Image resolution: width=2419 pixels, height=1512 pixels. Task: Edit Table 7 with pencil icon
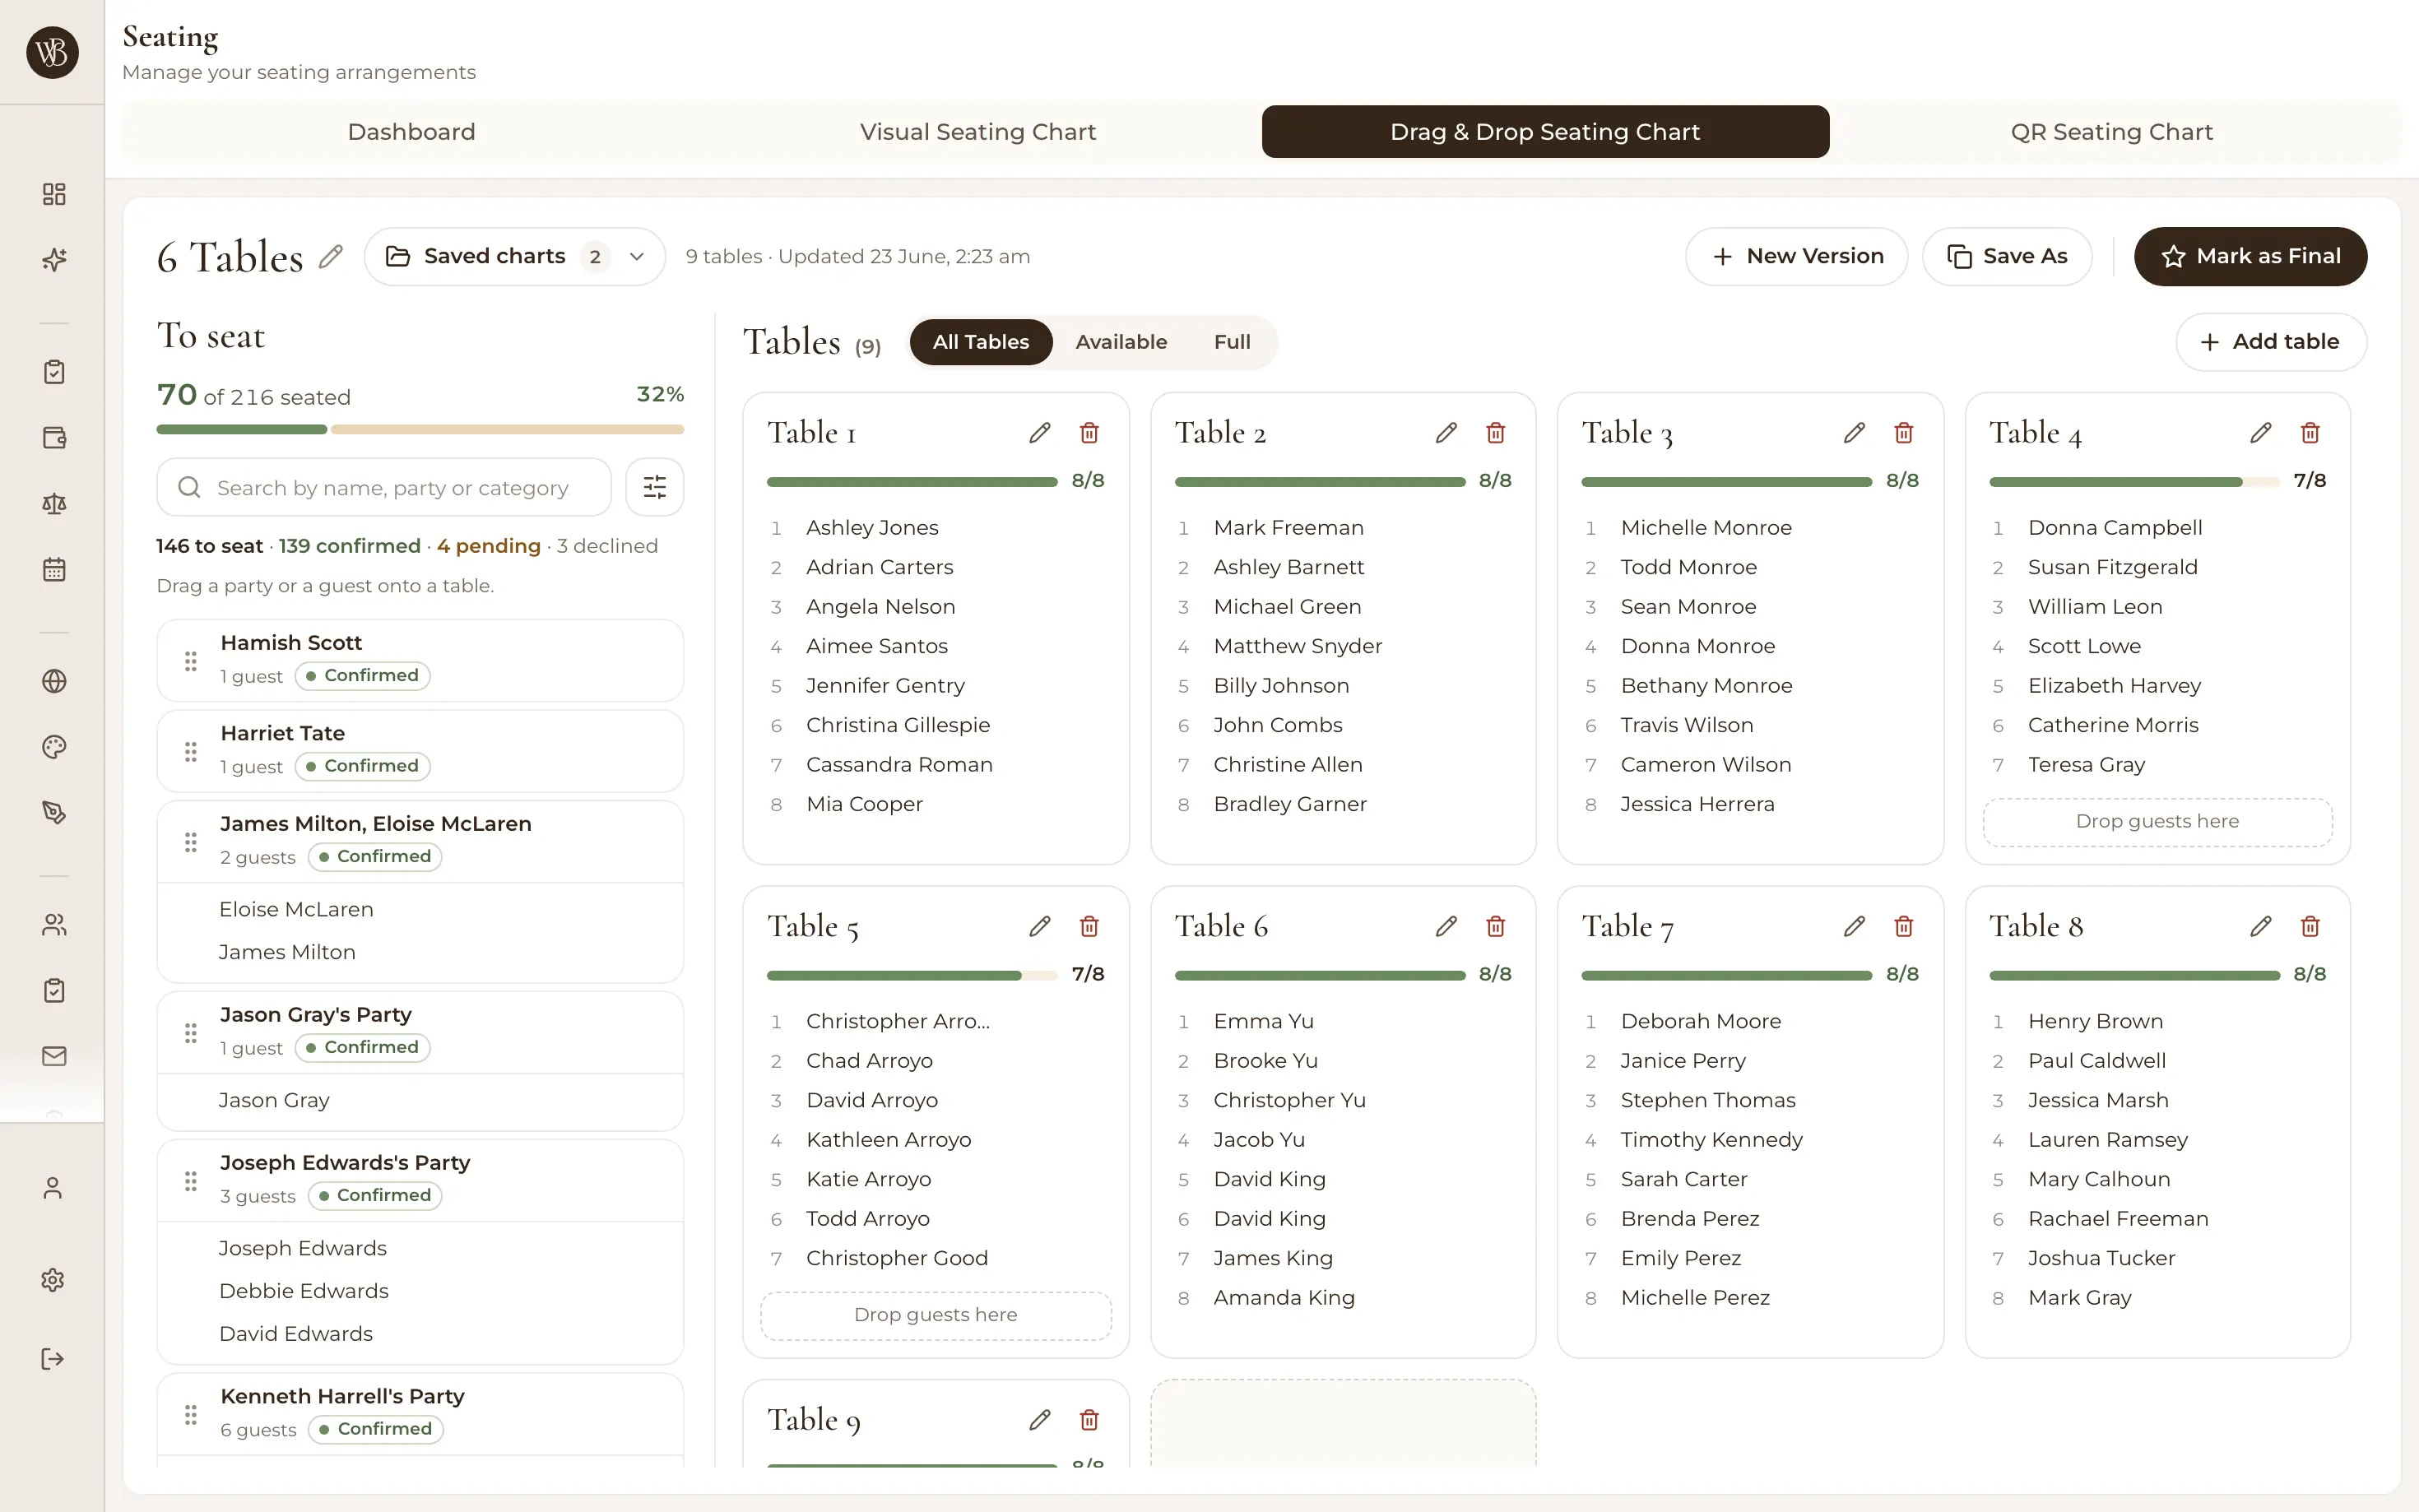[1854, 926]
